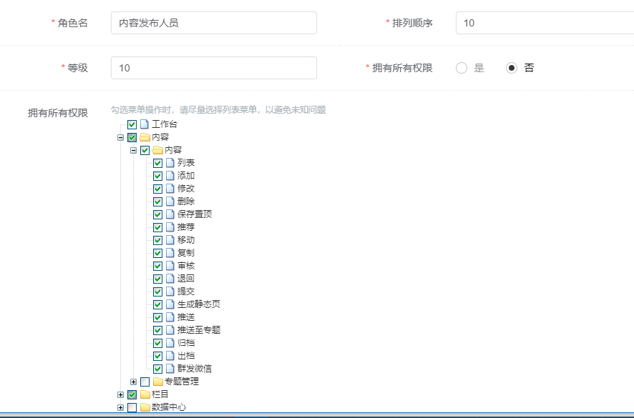Collapse the nested 内容 subfolder node

click(x=133, y=151)
